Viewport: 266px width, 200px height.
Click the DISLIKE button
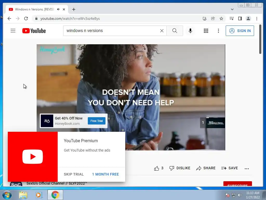pyautogui.click(x=180, y=168)
